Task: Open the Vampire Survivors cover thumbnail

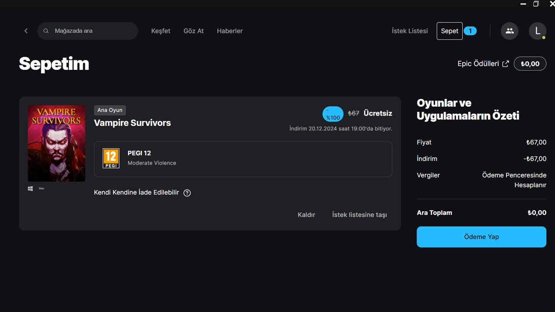Action: coord(56,143)
